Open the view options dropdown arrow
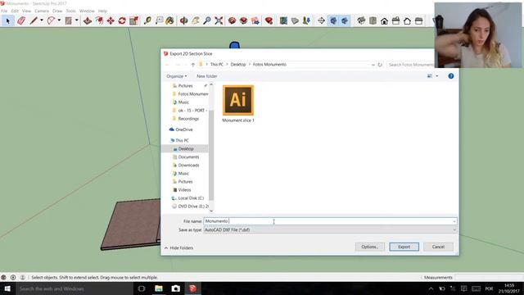This screenshot has height=295, width=524. [x=436, y=76]
